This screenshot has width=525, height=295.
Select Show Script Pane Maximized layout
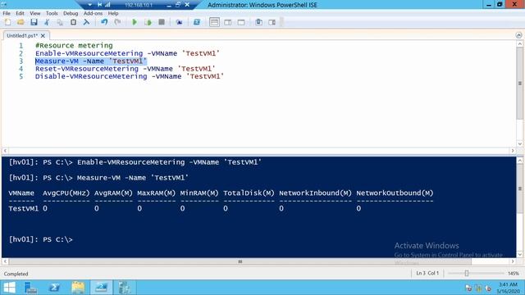coord(241,22)
